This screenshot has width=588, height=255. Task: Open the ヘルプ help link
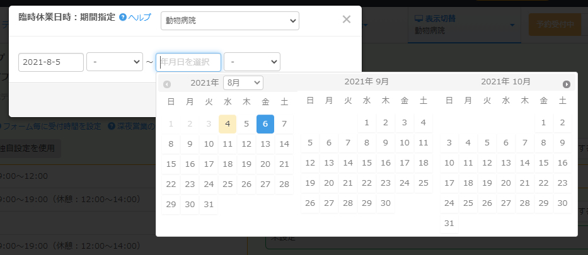click(139, 18)
